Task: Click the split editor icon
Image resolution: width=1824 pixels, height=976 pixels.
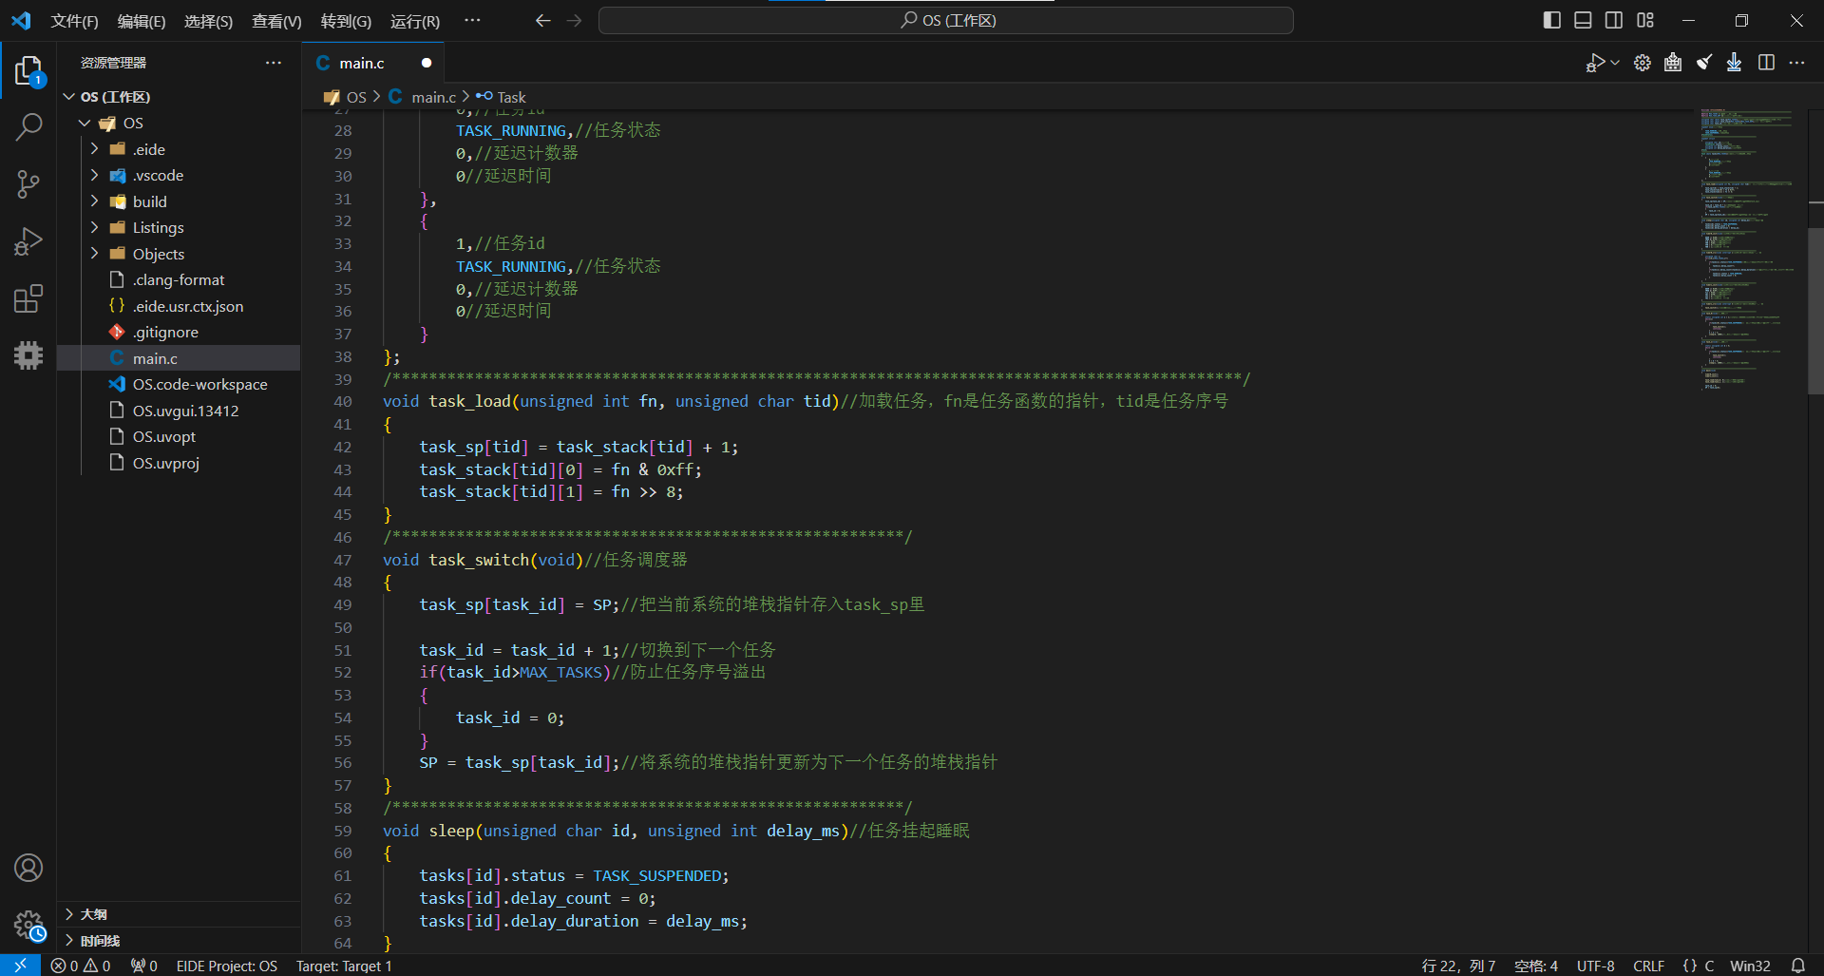Action: [x=1766, y=63]
